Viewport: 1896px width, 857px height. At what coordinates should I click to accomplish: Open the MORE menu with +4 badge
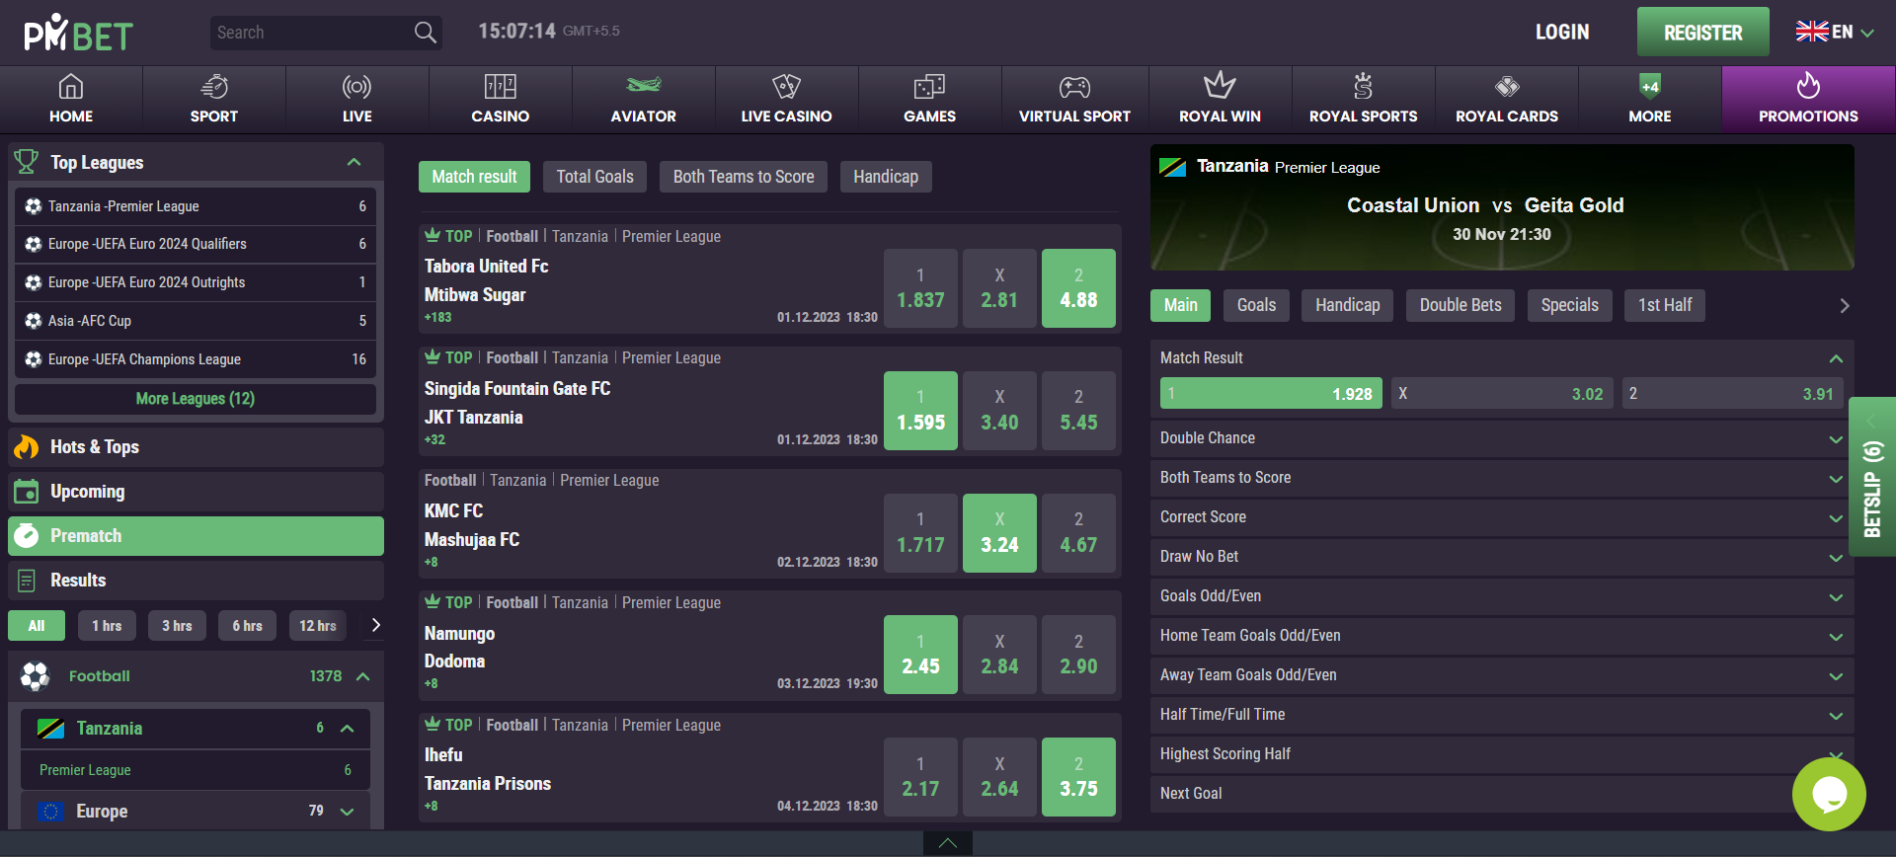1649,99
